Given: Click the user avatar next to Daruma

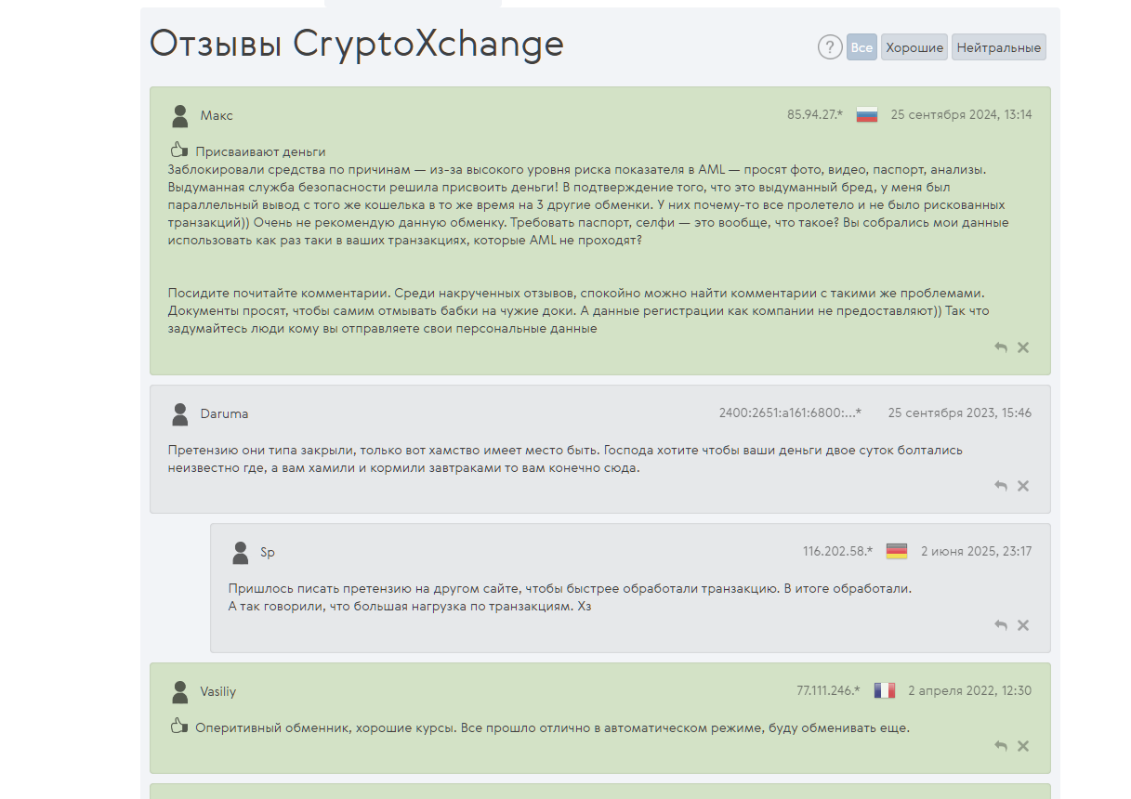Looking at the screenshot, I should point(180,413).
